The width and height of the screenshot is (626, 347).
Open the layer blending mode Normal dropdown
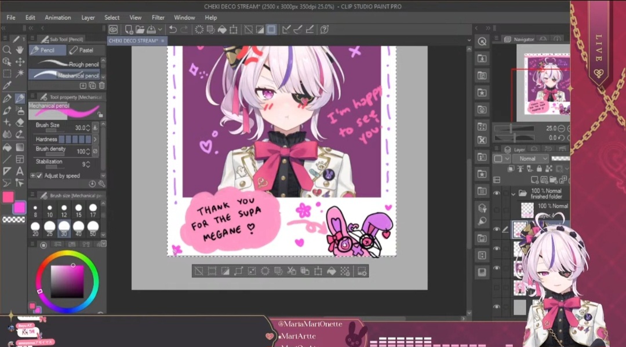tap(530, 158)
